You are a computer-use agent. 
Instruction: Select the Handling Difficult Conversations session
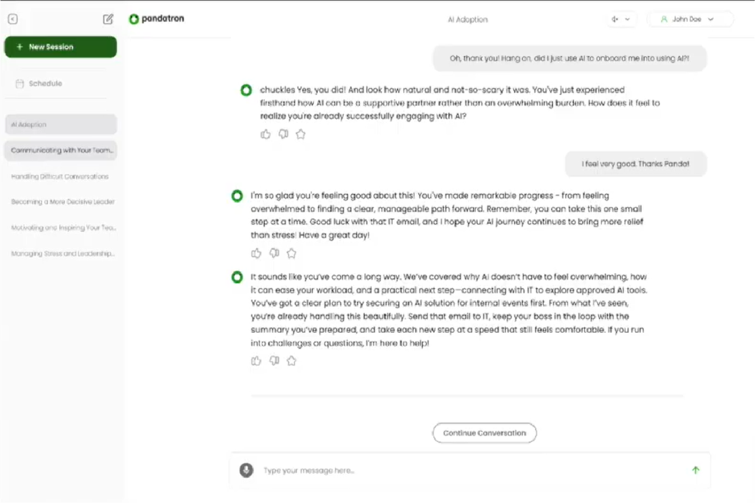click(59, 176)
